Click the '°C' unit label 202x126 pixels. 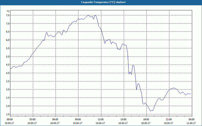[8, 11]
